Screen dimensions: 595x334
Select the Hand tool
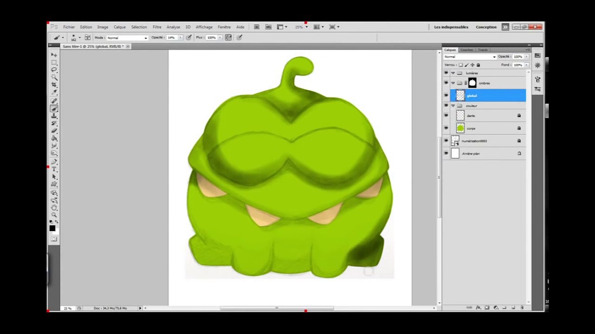(54, 207)
